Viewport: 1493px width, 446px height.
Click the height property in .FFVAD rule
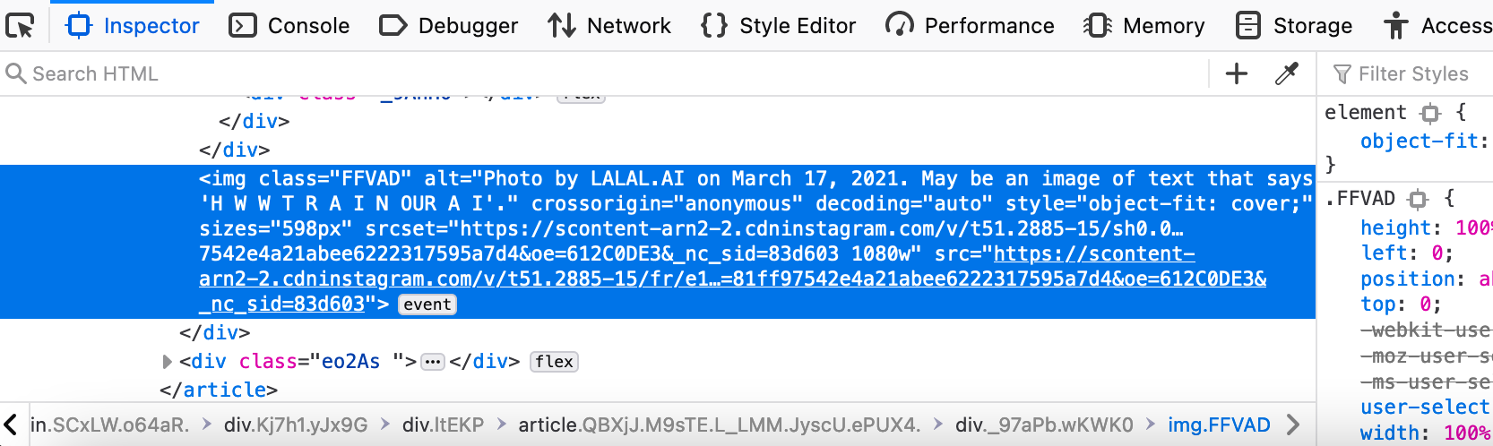click(x=1395, y=228)
